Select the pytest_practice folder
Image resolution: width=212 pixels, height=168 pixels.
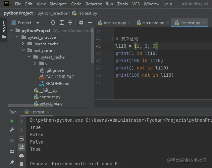tap(39, 37)
